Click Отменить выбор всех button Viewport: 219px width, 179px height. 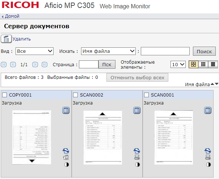[137, 77]
